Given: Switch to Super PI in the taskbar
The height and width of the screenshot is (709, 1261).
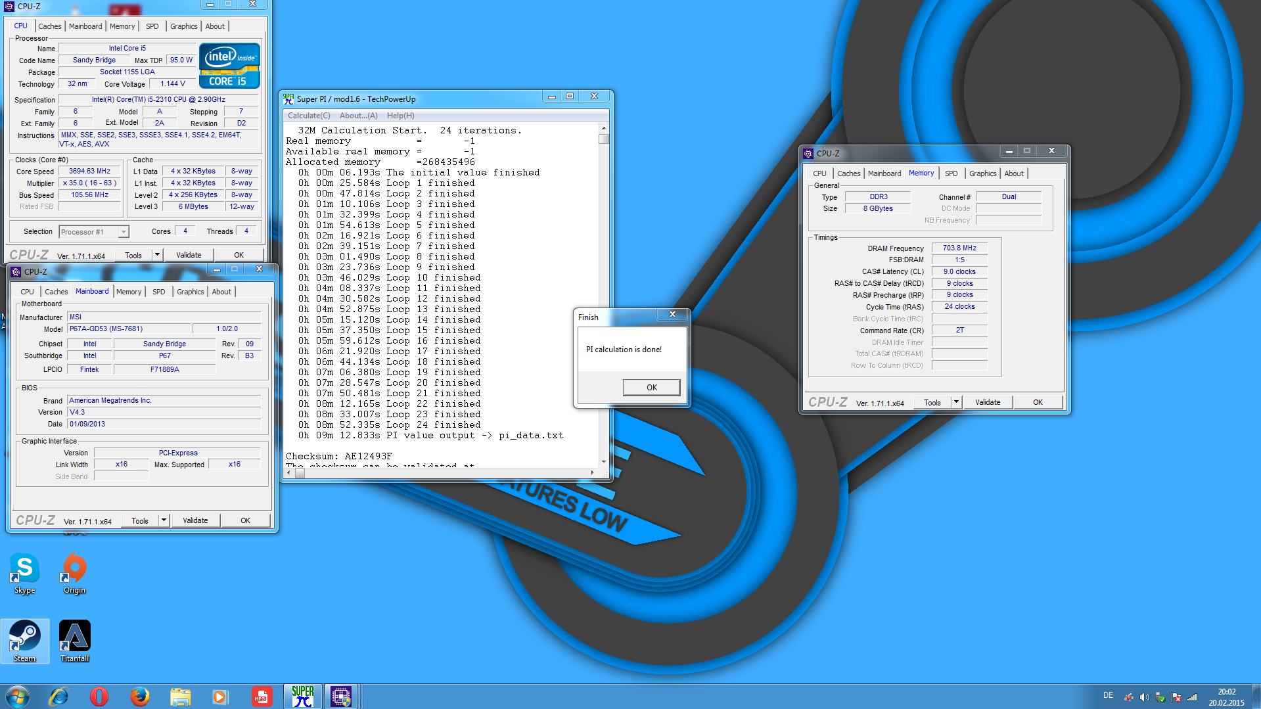Looking at the screenshot, I should [302, 697].
